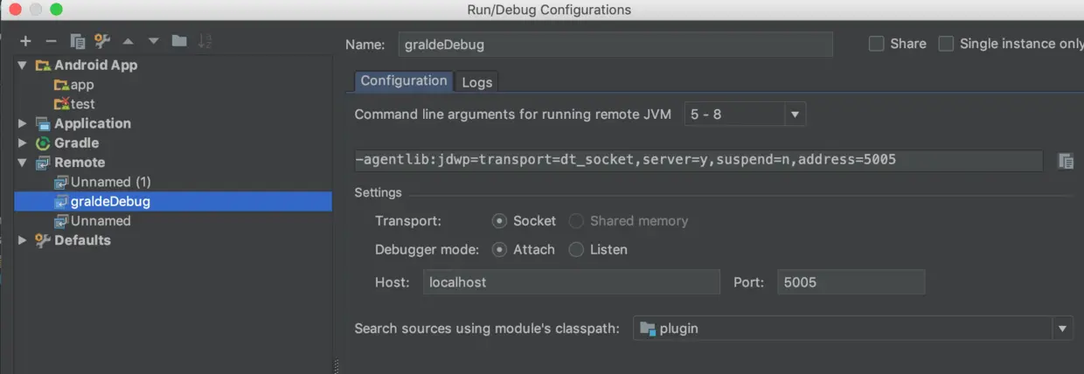Select the Unnamed (1) remote configuration

[110, 182]
